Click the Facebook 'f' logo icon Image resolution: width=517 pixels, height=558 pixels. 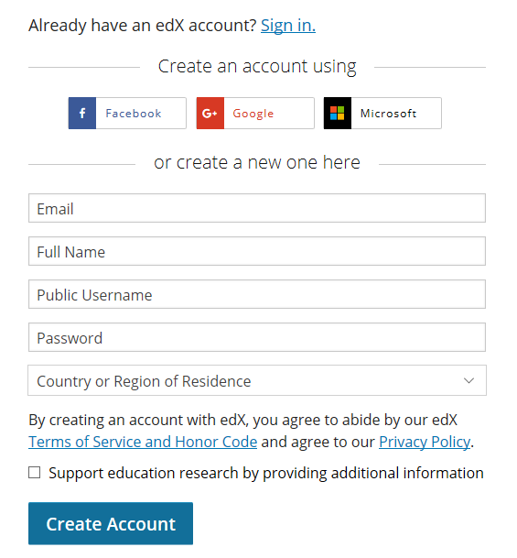(82, 114)
